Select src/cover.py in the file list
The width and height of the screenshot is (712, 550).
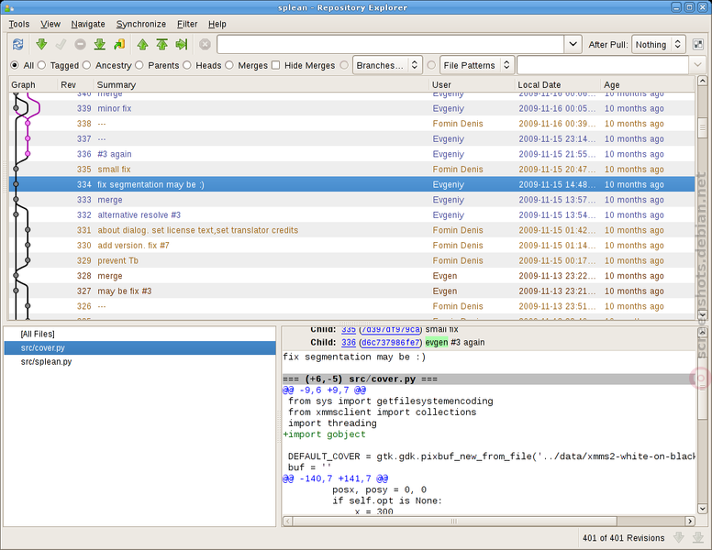[x=139, y=347]
